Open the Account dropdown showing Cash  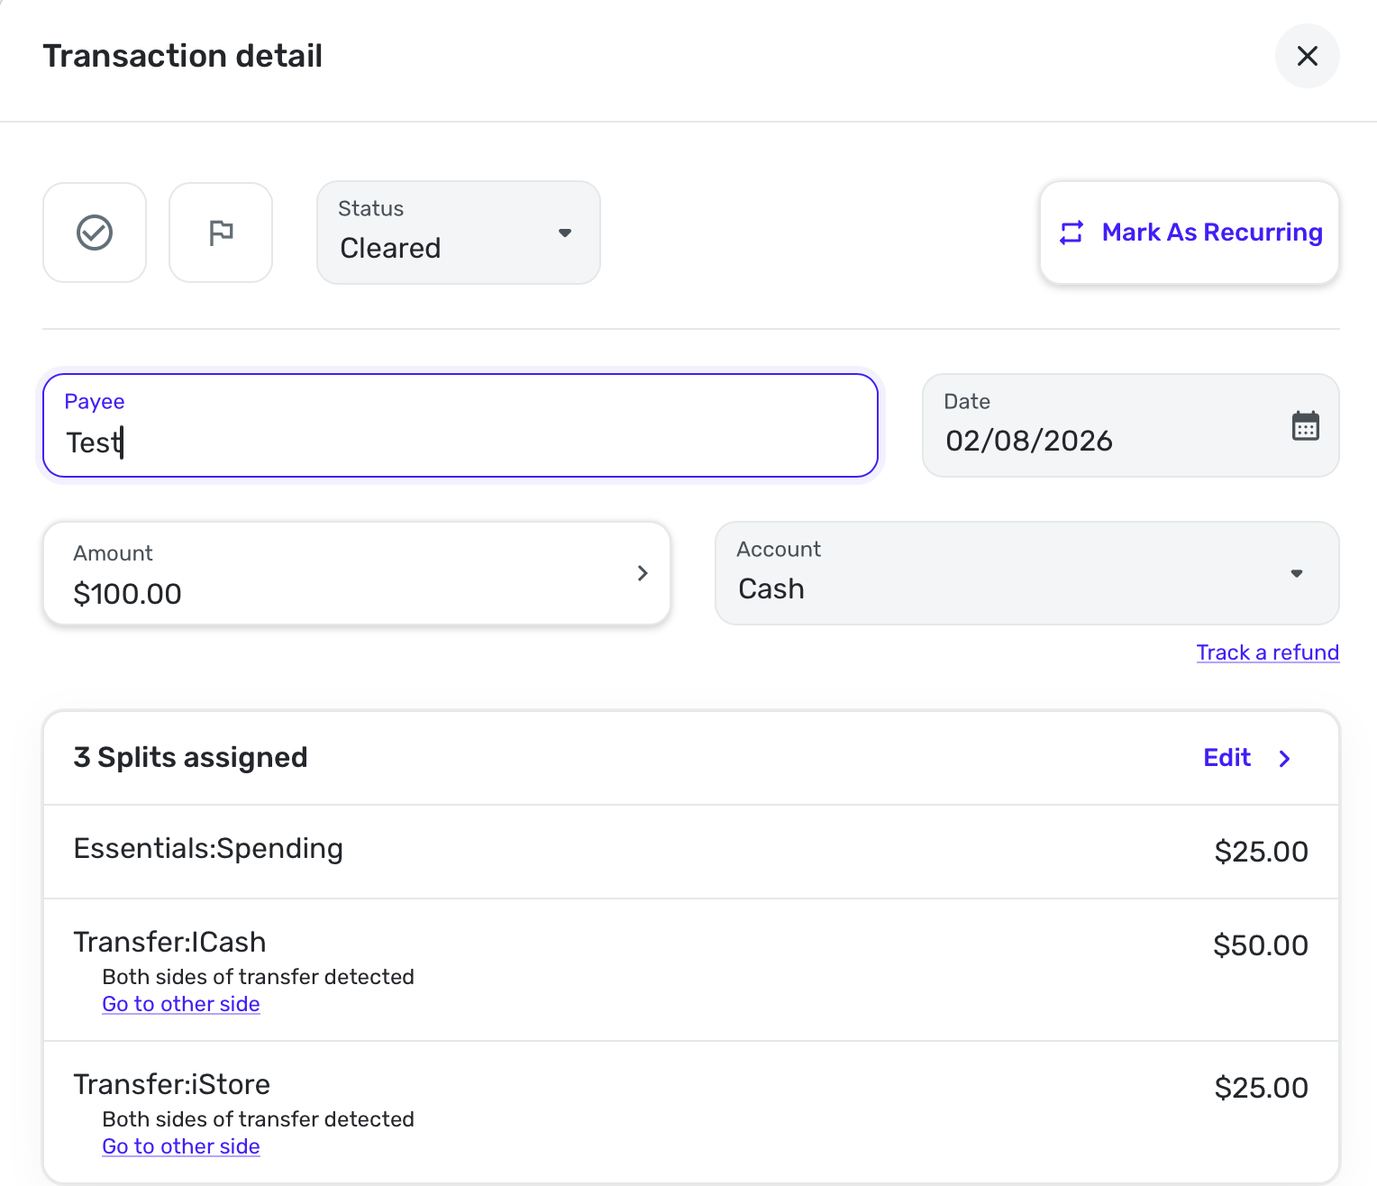coord(1026,573)
